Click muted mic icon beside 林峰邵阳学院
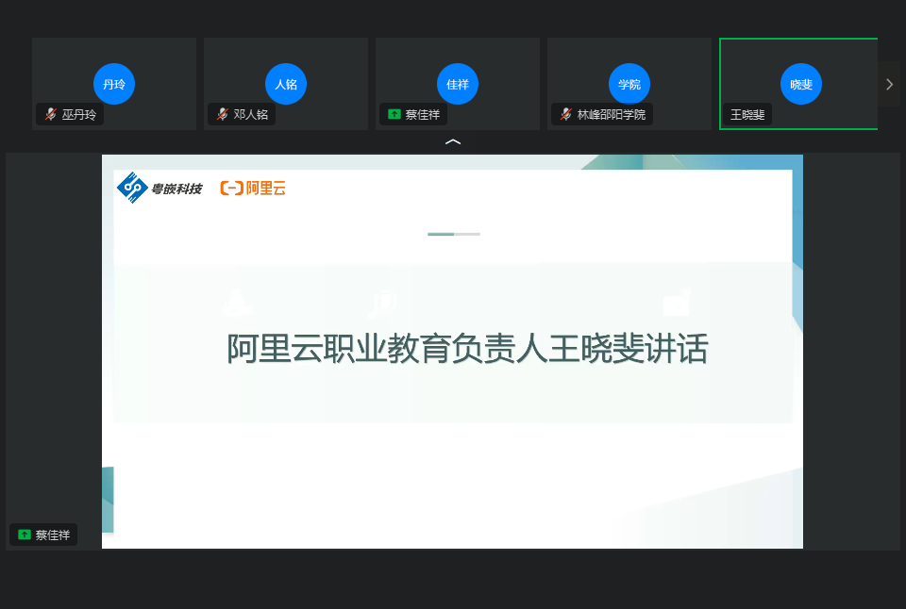Viewport: 906px width, 609px height. [566, 114]
